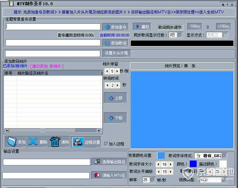This screenshot has height=188, width=238.
Task: Focus the 片头片尾 path input field
Action: pos(53,54)
